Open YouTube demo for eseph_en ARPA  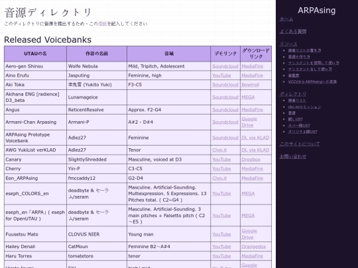[x=221, y=216]
